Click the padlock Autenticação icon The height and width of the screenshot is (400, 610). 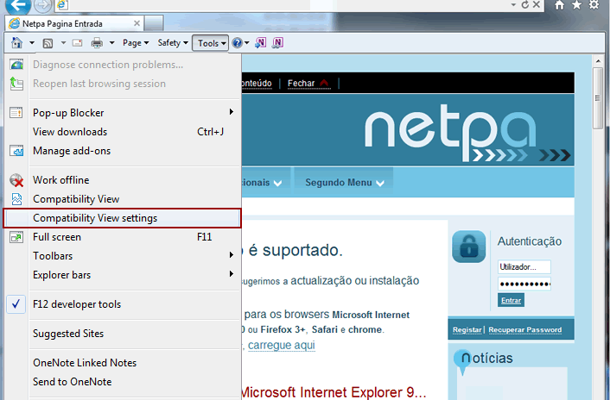pos(469,247)
